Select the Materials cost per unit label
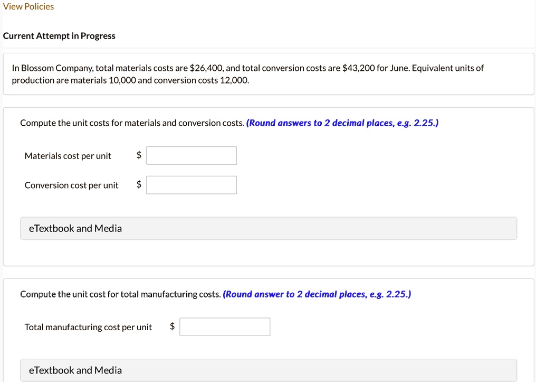This screenshot has width=536, height=382. (x=67, y=155)
